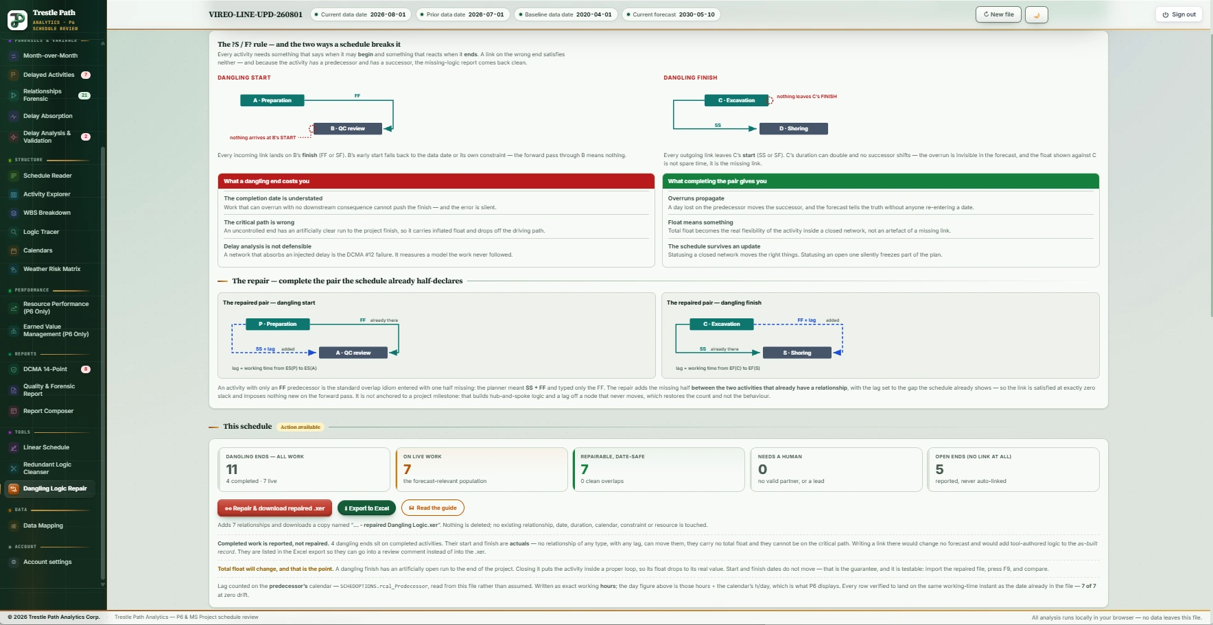Viewport: 1213px width, 625px height.
Task: Open Relationships Forensic via its icon
Action: point(14,95)
